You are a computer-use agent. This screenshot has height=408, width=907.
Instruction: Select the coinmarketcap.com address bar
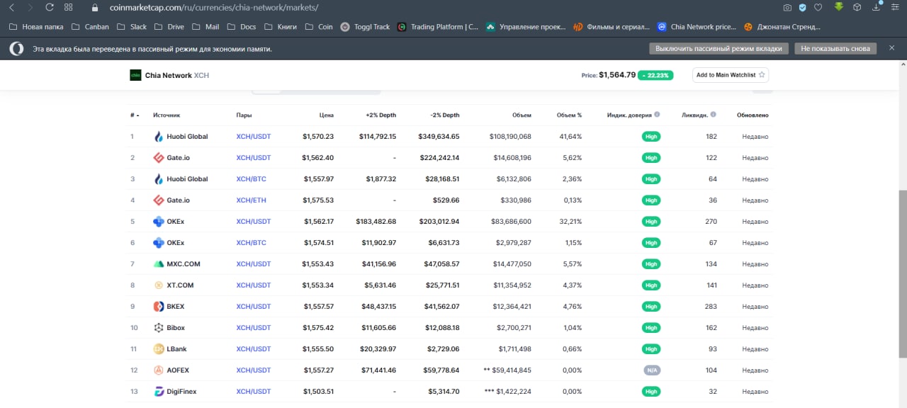tap(214, 8)
